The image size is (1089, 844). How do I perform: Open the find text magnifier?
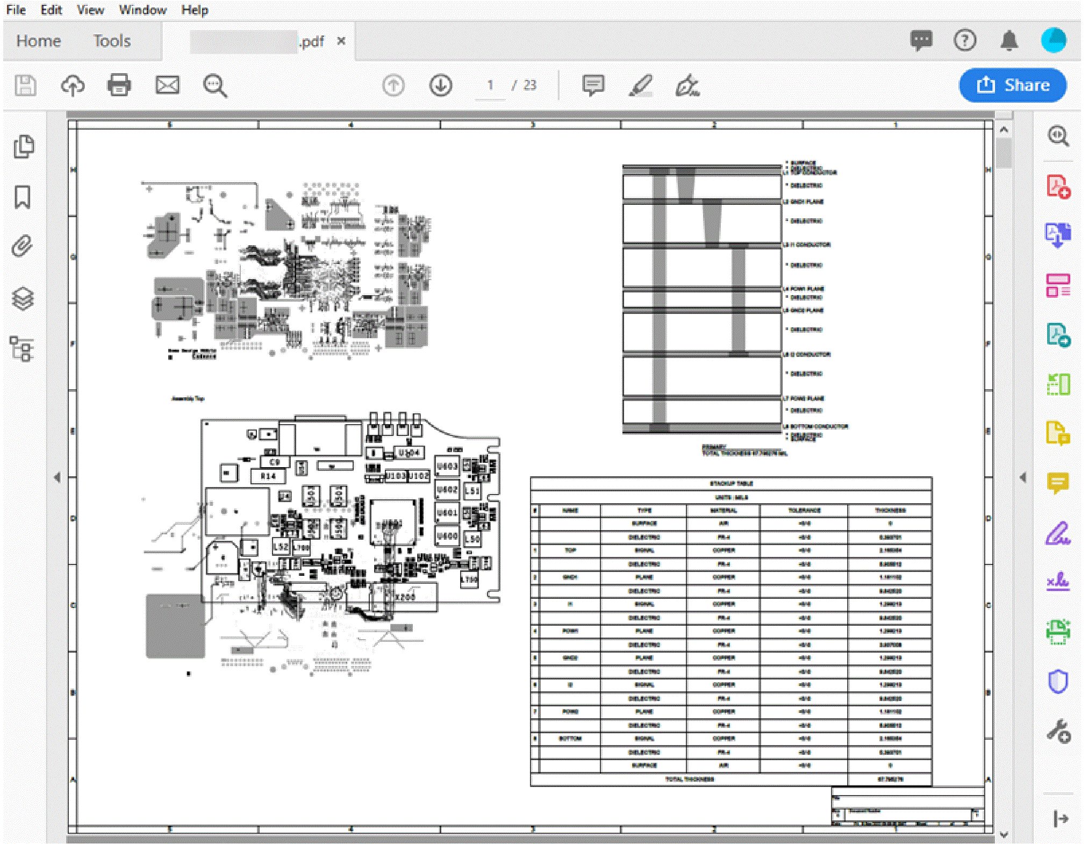tap(215, 85)
